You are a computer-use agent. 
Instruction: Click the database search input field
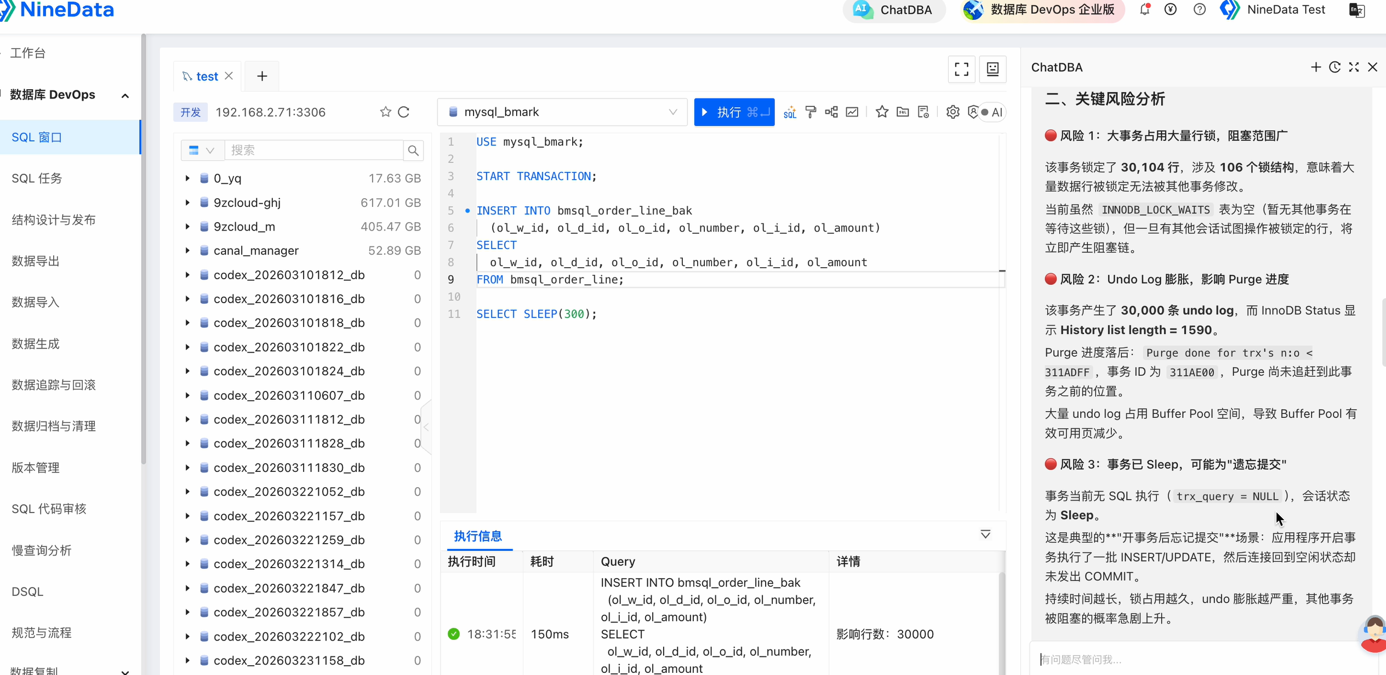click(313, 150)
